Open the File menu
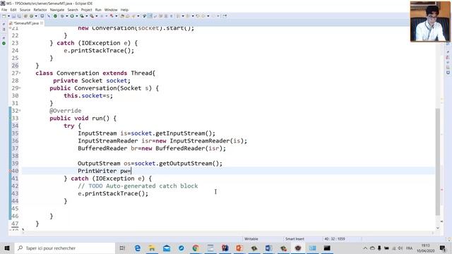Screen dimensions: 452x254 (x=4, y=10)
